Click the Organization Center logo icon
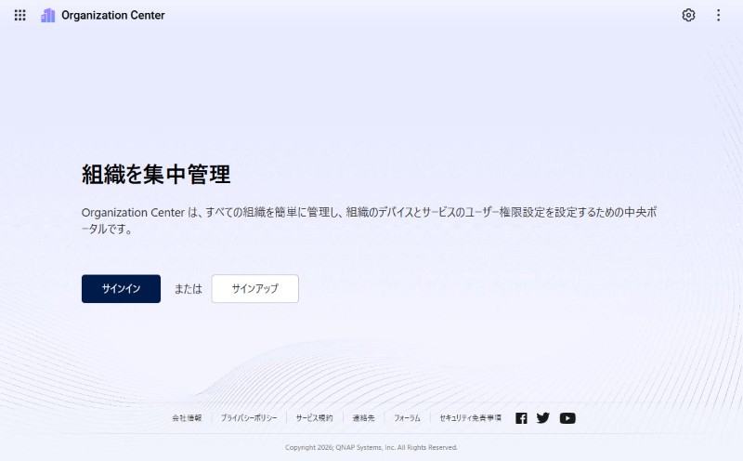743x461 pixels. [x=48, y=15]
